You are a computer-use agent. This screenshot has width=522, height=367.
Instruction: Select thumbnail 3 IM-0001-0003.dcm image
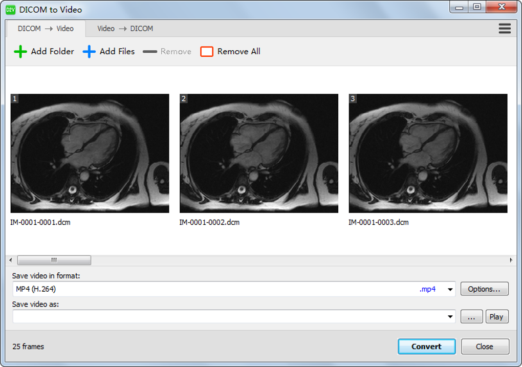[428, 153]
